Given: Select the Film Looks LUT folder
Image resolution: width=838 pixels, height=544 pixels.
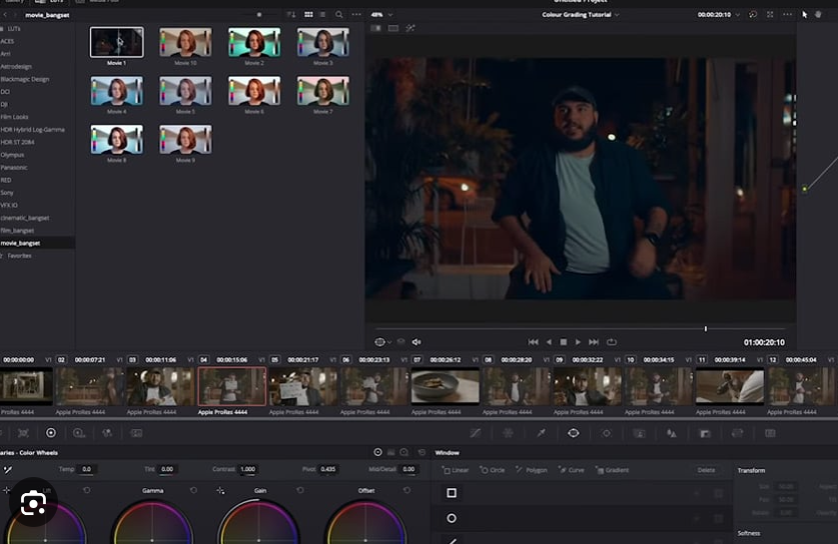Looking at the screenshot, I should [15, 117].
